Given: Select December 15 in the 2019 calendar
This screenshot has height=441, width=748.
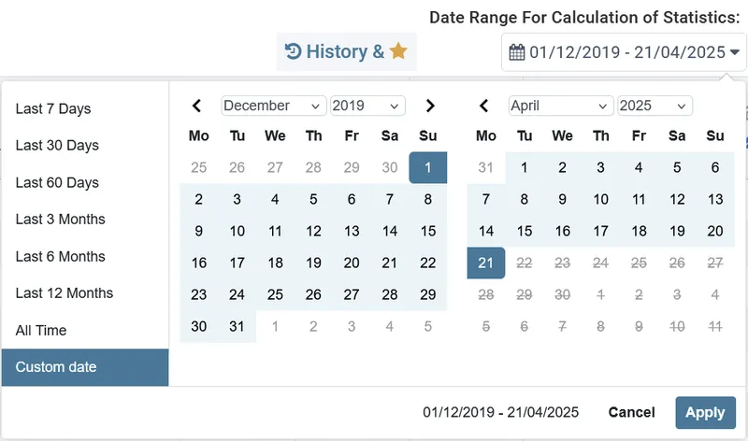Looking at the screenshot, I should coord(428,231).
